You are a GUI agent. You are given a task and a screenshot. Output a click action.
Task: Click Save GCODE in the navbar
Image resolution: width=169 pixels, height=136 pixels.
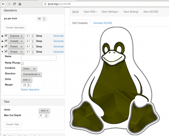151,12
